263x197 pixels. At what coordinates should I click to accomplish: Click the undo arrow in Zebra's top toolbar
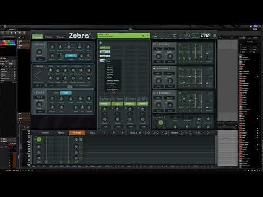[175, 35]
